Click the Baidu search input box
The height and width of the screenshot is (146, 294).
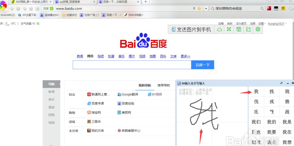coord(132,65)
